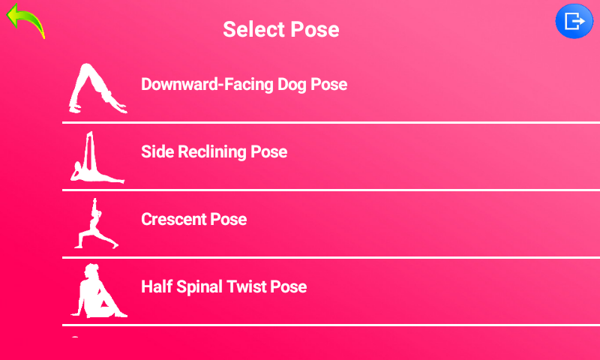Screen dimensions: 600x360
Task: Open the Side Reclining Pose entry
Action: (214, 151)
